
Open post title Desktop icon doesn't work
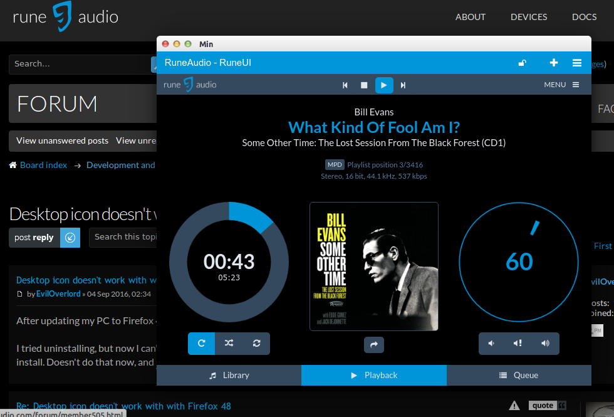point(86,280)
